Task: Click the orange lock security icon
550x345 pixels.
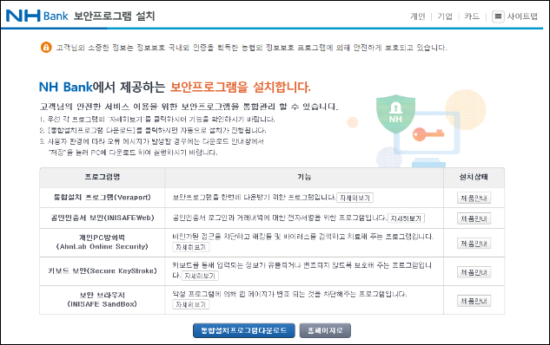Action: 46,47
